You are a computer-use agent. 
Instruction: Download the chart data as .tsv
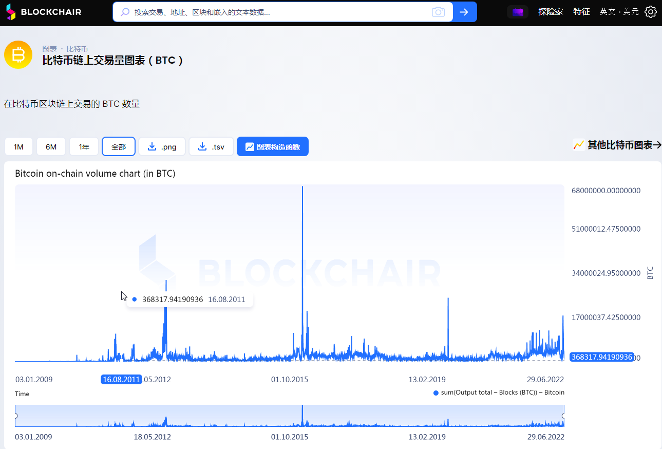click(211, 147)
